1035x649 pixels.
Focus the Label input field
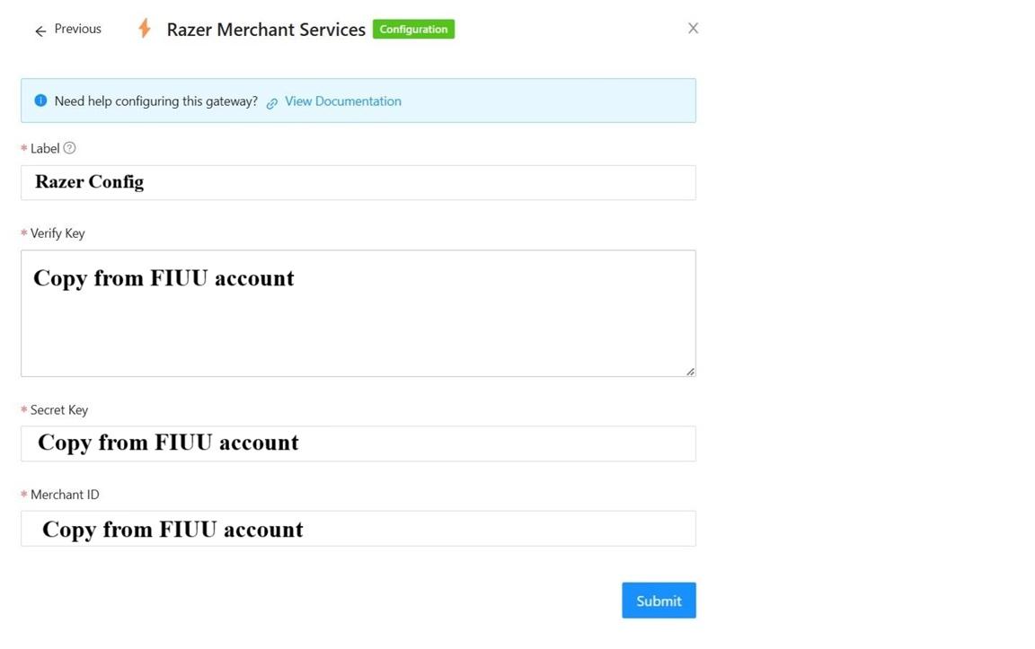click(x=358, y=182)
